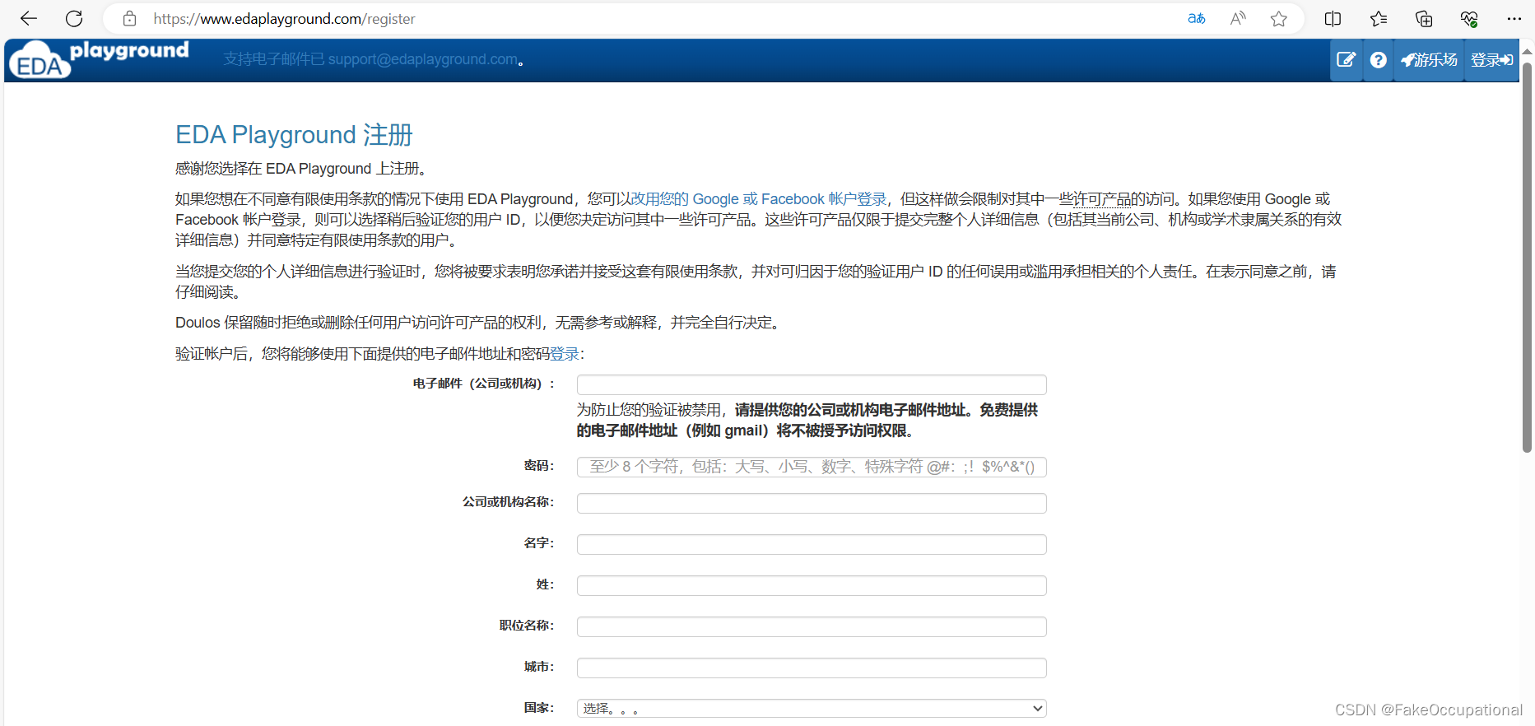Go back with the browser back arrow
The height and width of the screenshot is (726, 1535).
pos(29,18)
